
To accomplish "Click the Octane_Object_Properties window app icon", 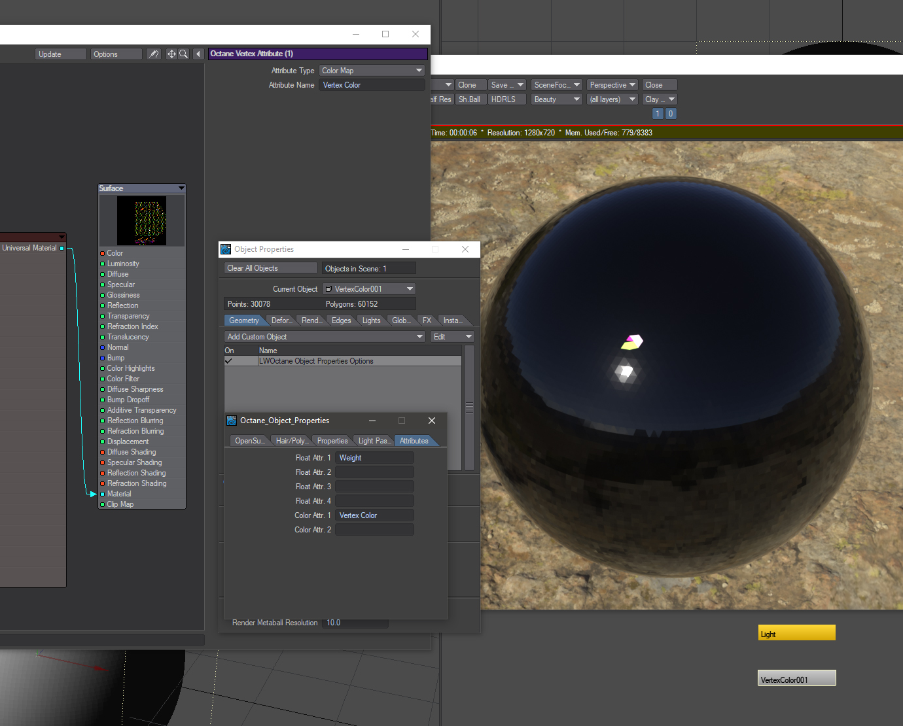I will coord(232,421).
